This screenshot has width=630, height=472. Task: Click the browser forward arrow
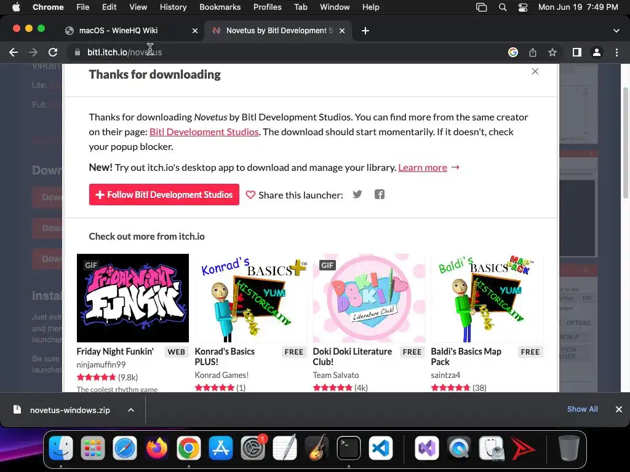33,52
